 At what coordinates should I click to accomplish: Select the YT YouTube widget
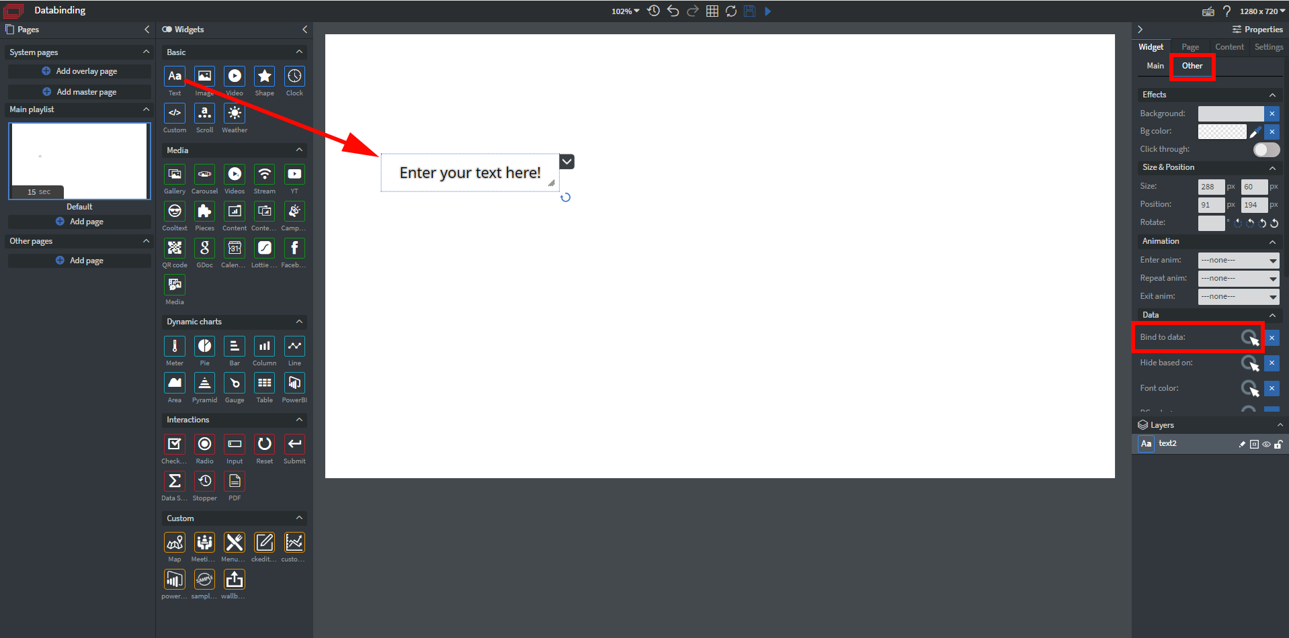[294, 174]
